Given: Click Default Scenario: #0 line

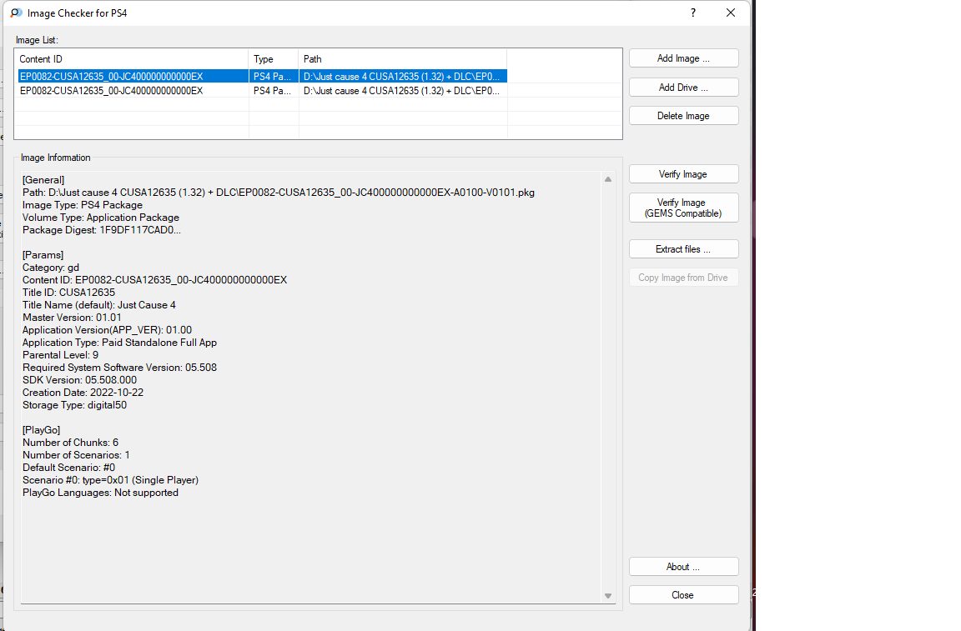Looking at the screenshot, I should tap(68, 468).
